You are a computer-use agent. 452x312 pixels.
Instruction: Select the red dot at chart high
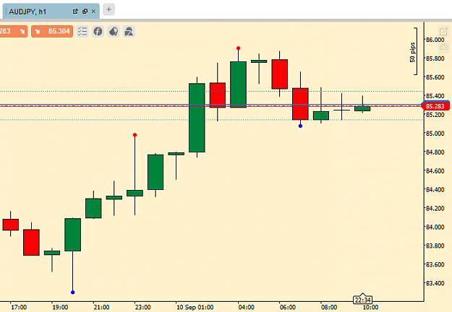click(x=238, y=48)
